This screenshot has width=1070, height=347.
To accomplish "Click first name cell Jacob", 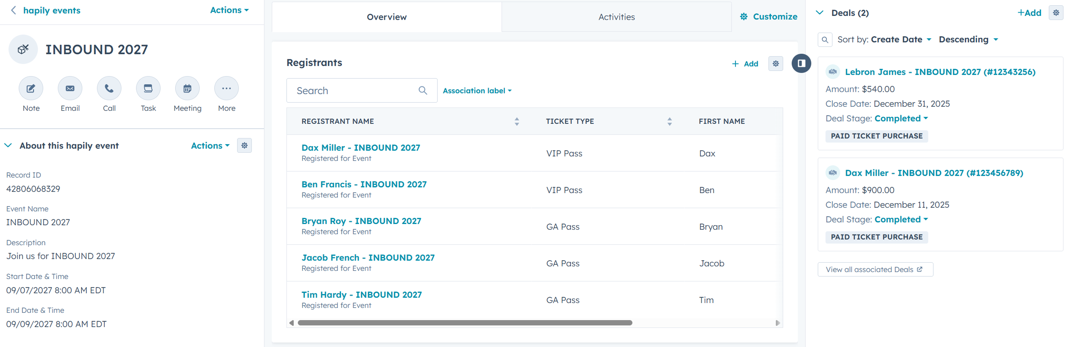I will coord(711,264).
